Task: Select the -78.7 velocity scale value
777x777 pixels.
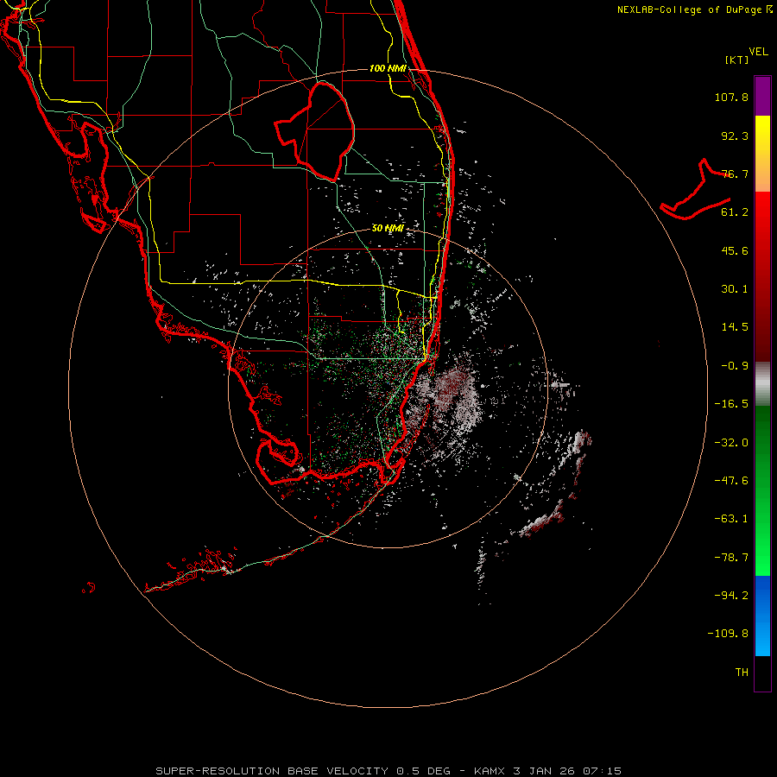Action: click(x=731, y=558)
